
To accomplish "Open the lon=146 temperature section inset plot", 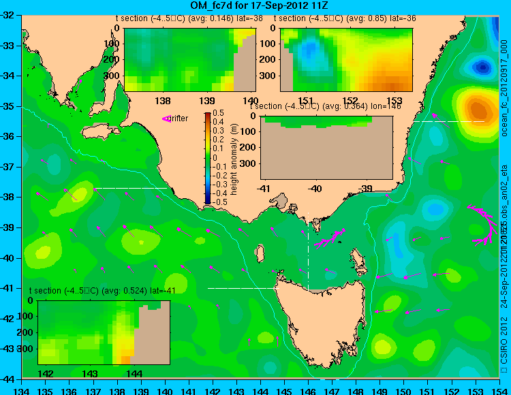I will (x=327, y=148).
